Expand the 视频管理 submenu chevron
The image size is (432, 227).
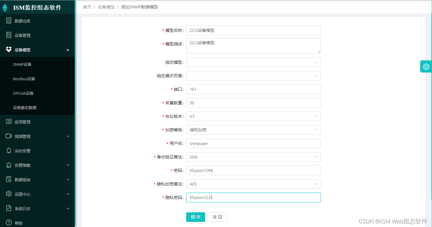68,137
